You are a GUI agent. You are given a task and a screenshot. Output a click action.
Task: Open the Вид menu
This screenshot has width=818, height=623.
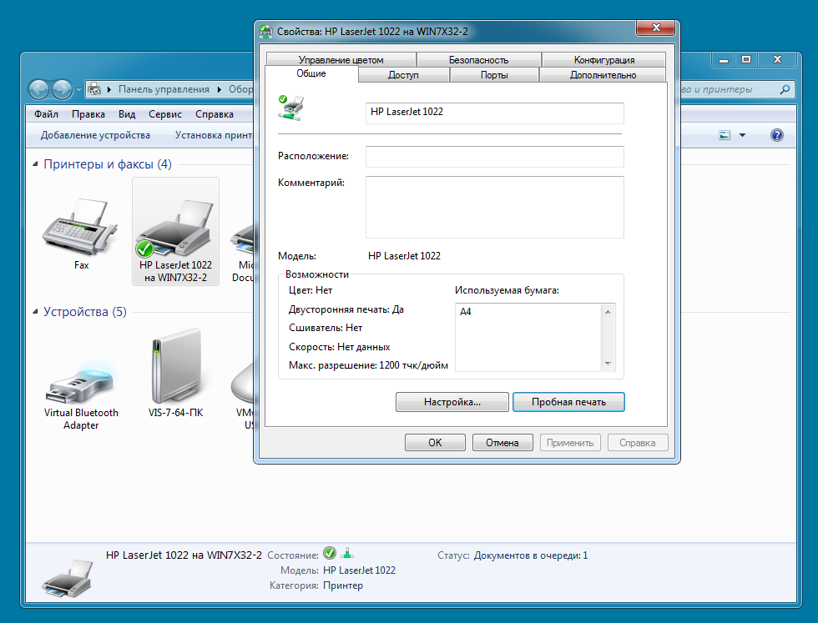pos(127,114)
